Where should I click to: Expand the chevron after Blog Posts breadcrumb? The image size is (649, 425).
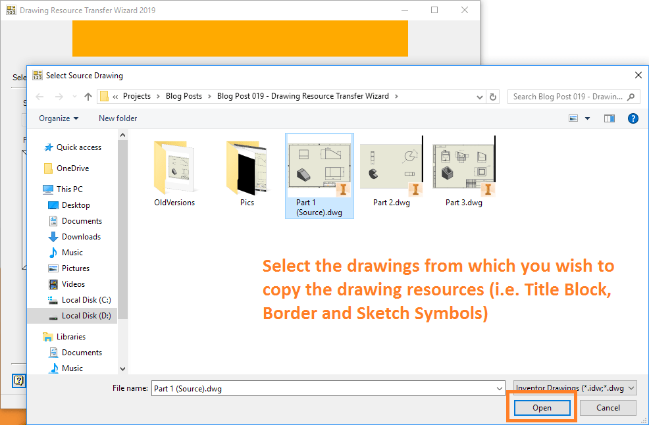click(x=209, y=97)
